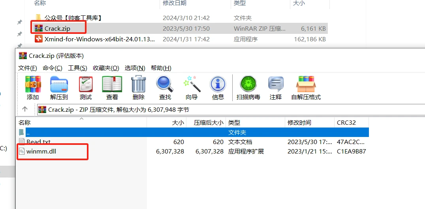Click date 2024/3/10 21:42 cell
The width and height of the screenshot is (425, 209).
(x=186, y=18)
